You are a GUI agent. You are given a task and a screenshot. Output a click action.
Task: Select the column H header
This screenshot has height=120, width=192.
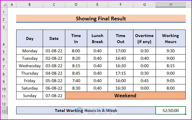coord(171,5)
